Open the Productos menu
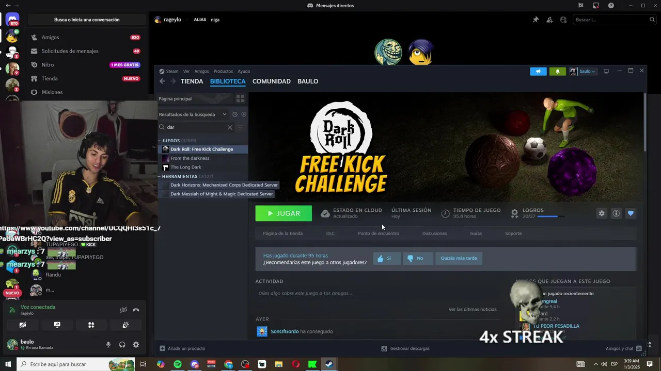This screenshot has width=661, height=371. coord(223,72)
